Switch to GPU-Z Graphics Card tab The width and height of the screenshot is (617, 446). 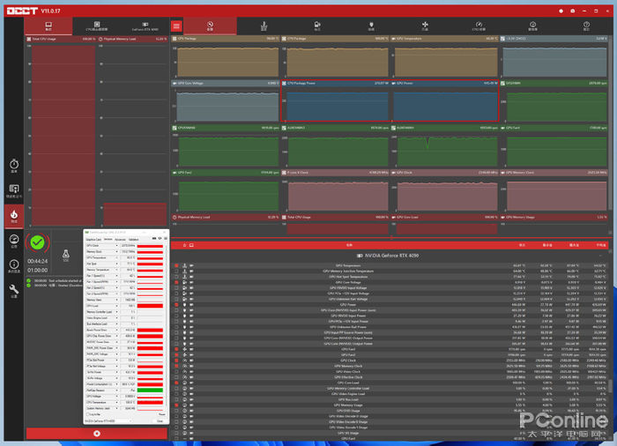[x=93, y=240]
